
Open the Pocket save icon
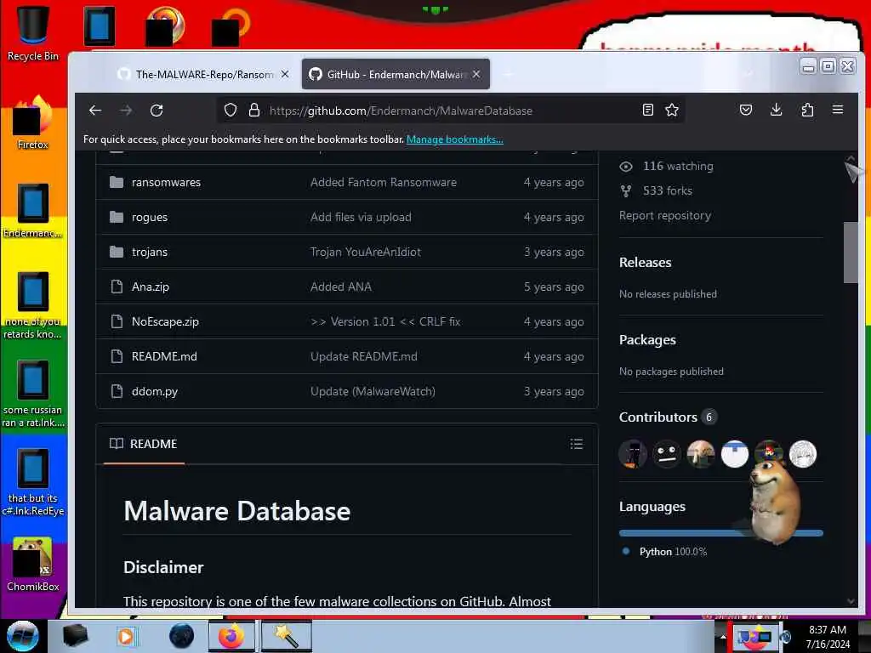[x=746, y=110]
